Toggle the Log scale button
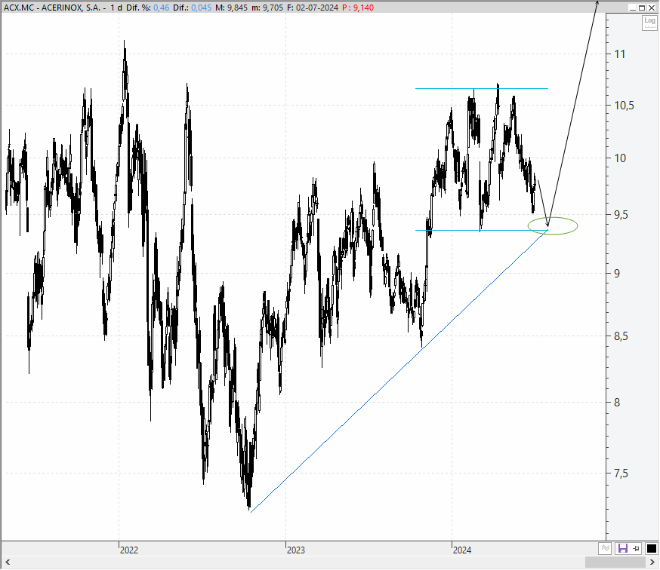The height and width of the screenshot is (570, 660). pyautogui.click(x=649, y=23)
